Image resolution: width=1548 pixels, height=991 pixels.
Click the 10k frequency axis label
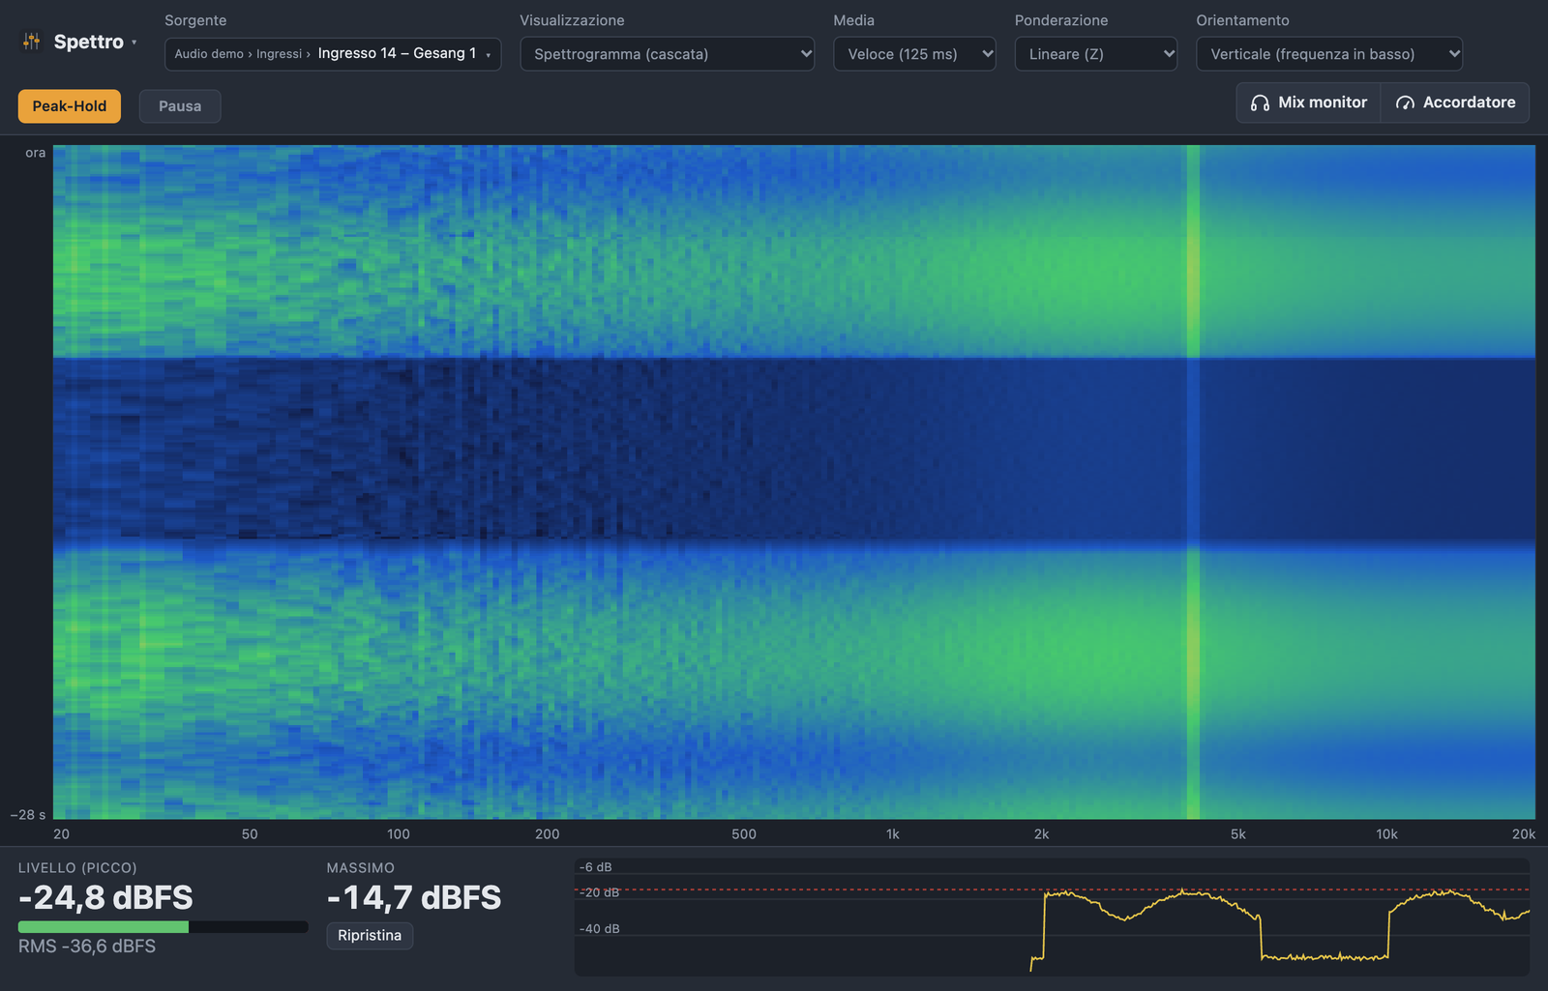pyautogui.click(x=1387, y=834)
